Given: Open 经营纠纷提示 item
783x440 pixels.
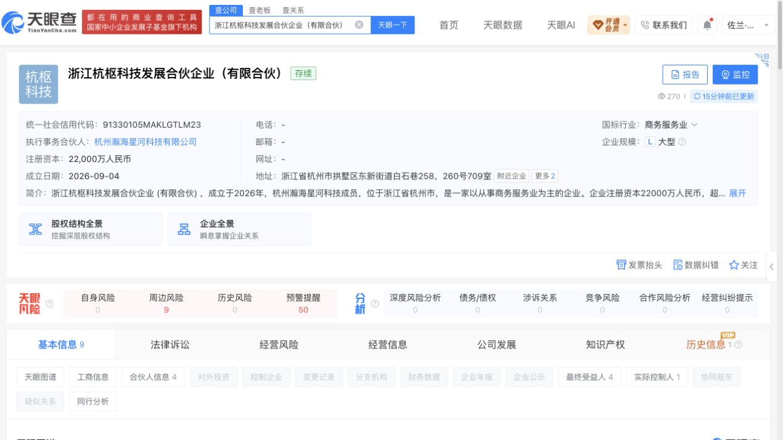Looking at the screenshot, I should pos(727,303).
